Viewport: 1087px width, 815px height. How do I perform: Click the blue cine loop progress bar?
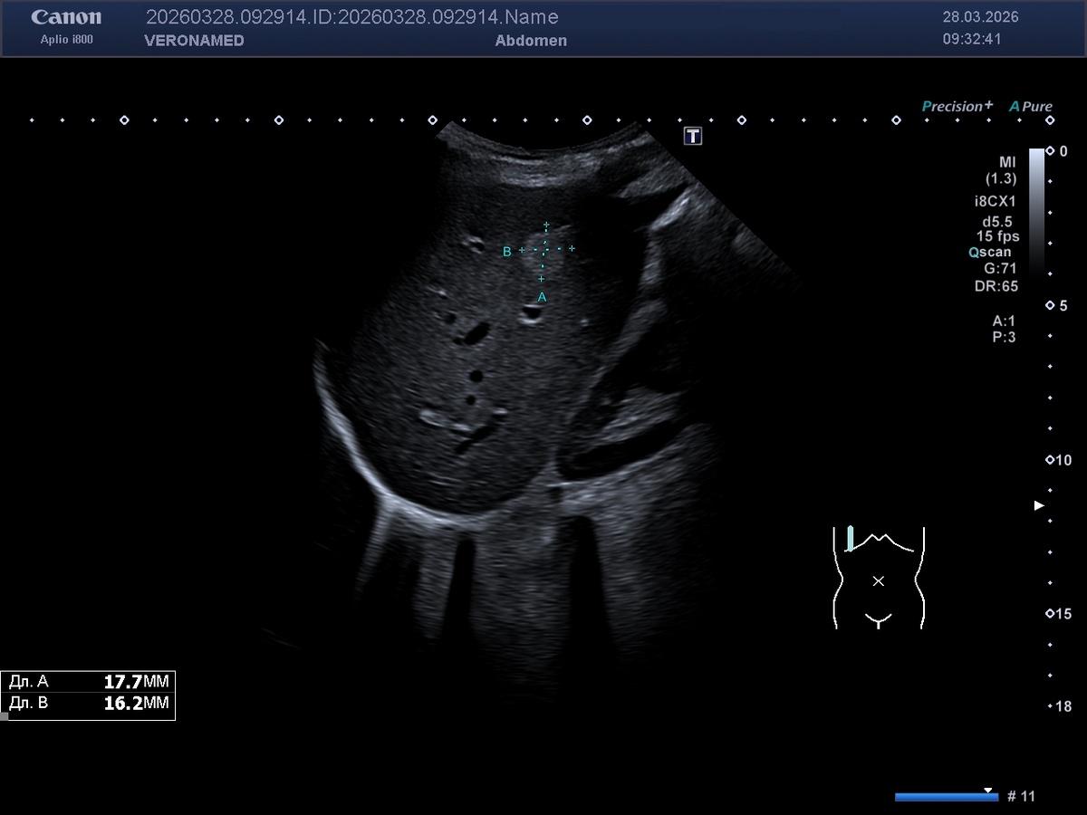[x=946, y=797]
